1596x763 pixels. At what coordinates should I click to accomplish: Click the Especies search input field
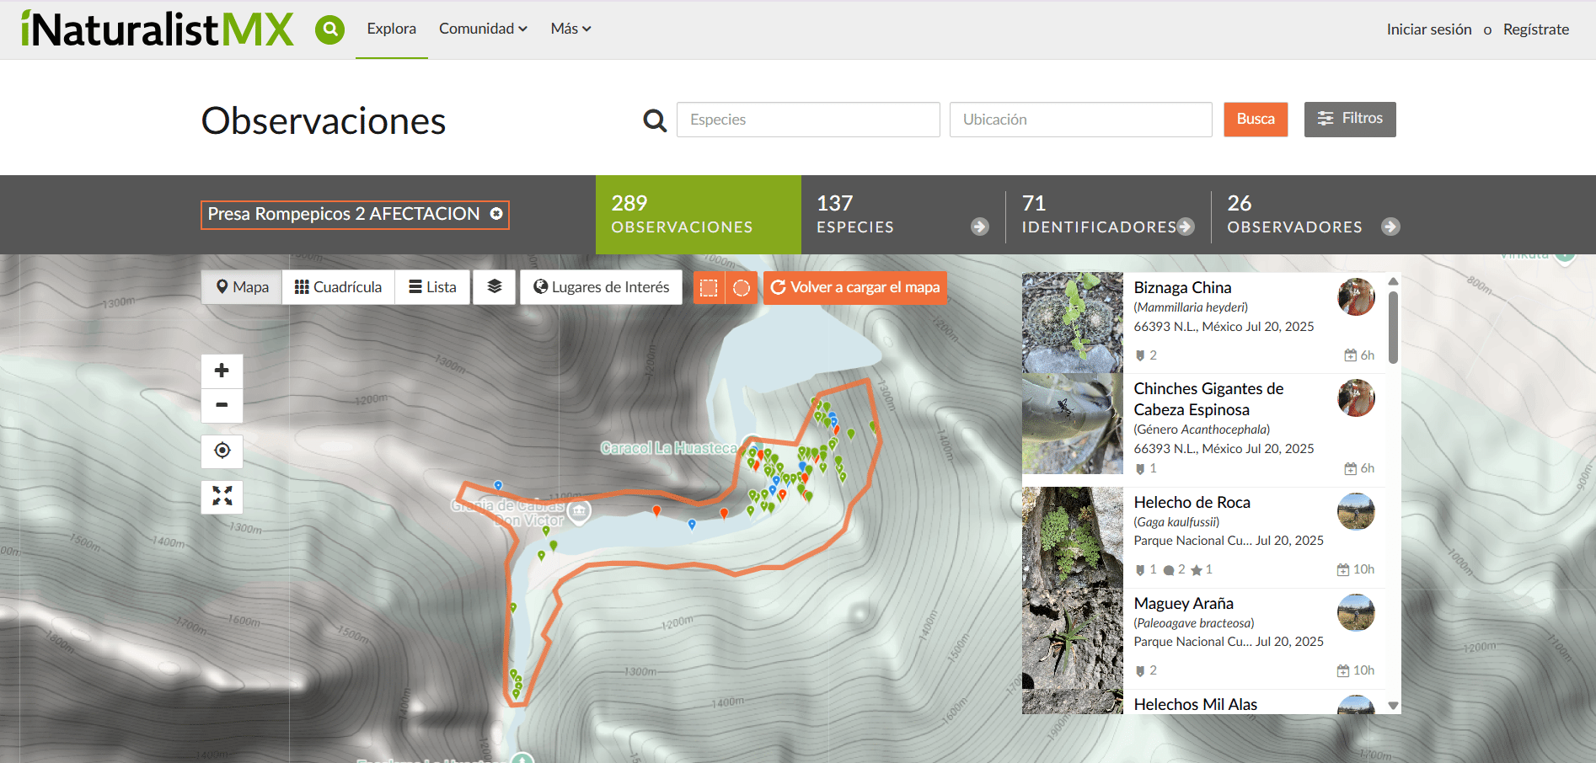(807, 120)
